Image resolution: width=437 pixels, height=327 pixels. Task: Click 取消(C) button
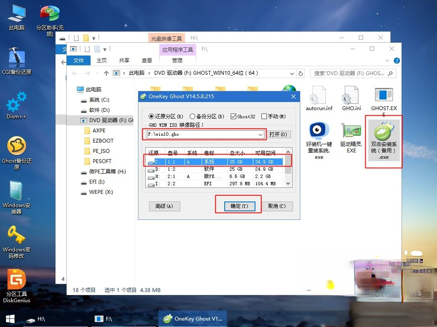[x=277, y=206]
